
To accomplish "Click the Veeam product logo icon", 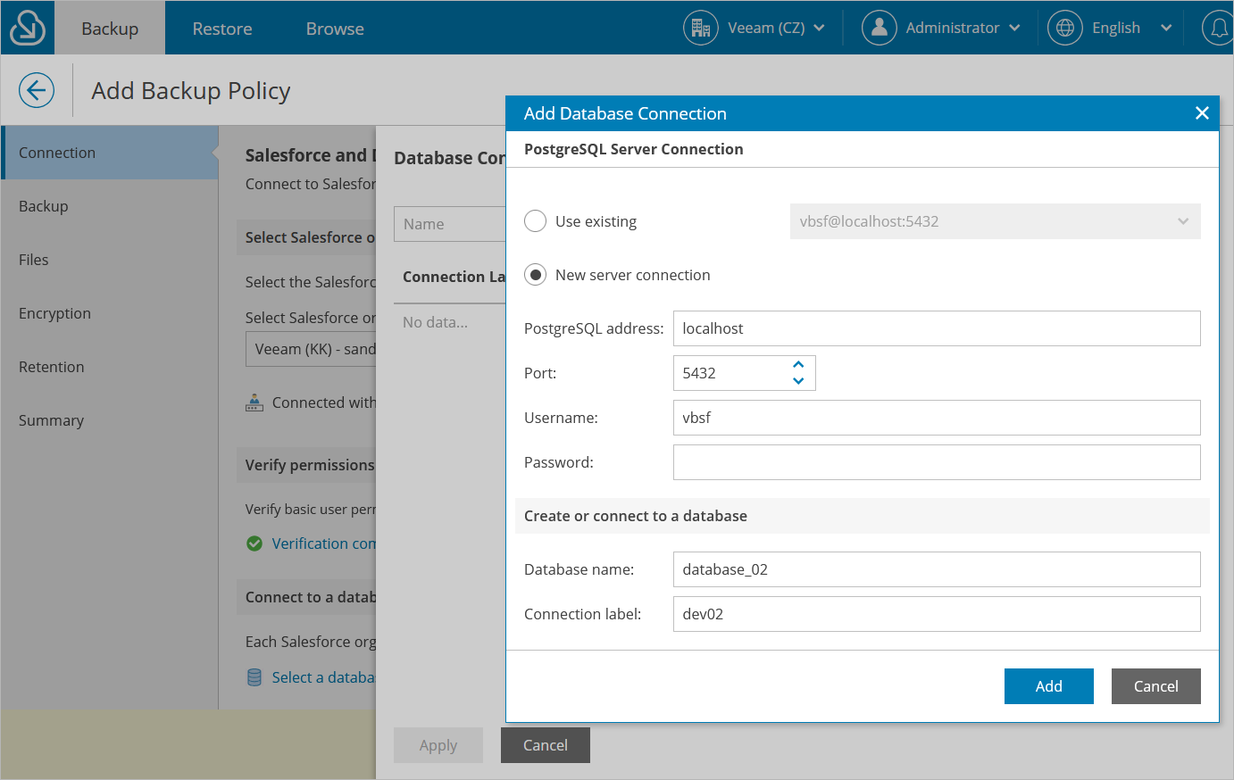I will coord(28,28).
